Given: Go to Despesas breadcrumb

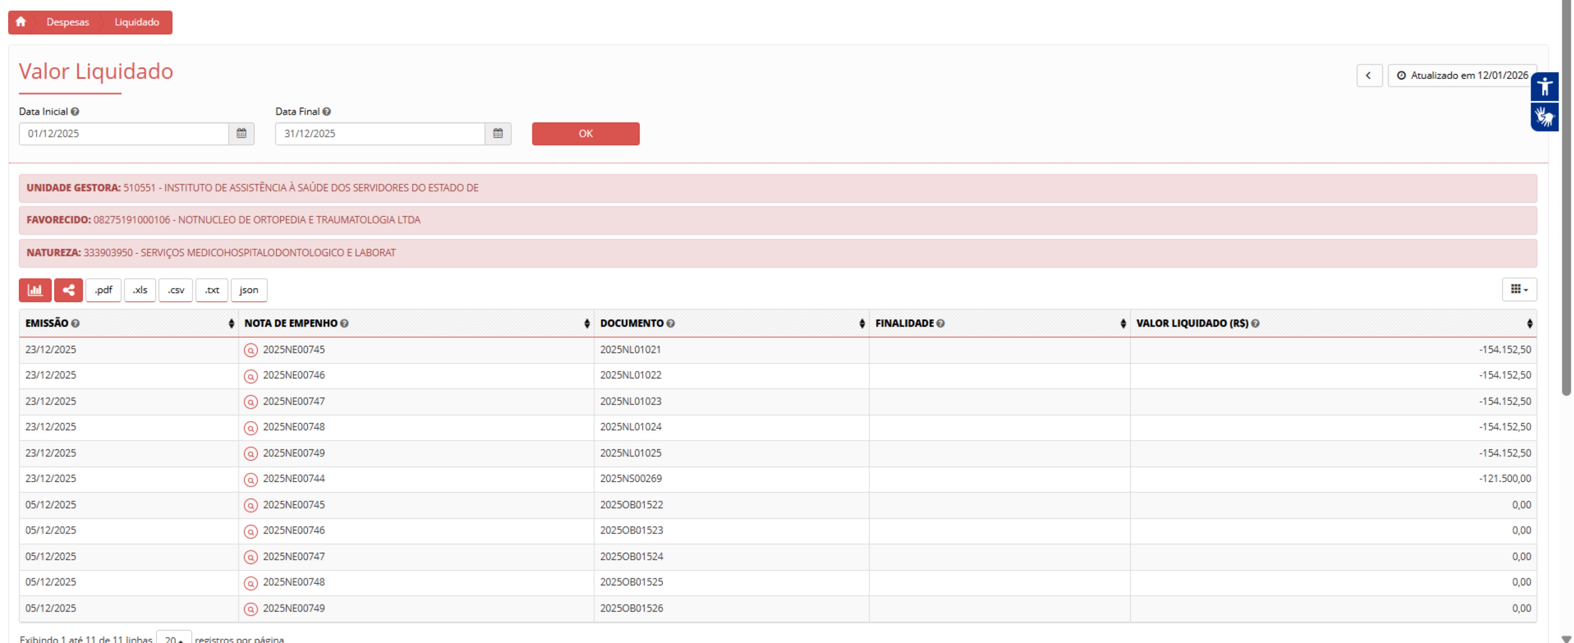Looking at the screenshot, I should click(67, 22).
